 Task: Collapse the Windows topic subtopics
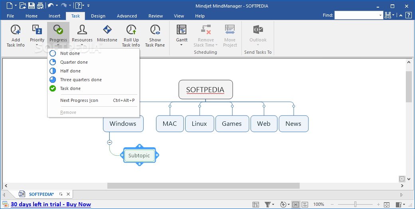click(x=110, y=142)
